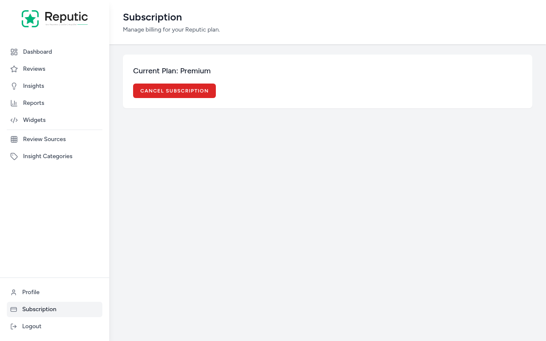Open the Dashboard page

37,52
